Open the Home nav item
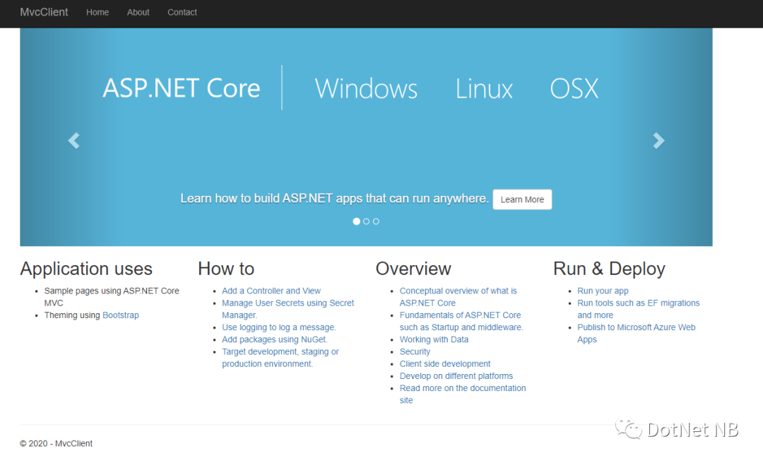763x461 pixels. point(97,12)
